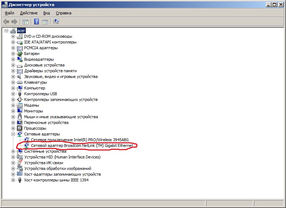286x208 pixels.
Task: Click the Forward arrow in the toolbar
Action: (14, 22)
